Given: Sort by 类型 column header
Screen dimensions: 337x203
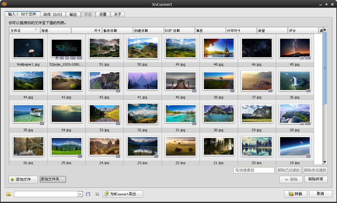Looking at the screenshot, I should (272, 31).
